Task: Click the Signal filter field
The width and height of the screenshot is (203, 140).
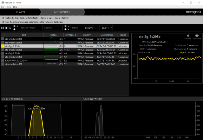Action: 75,28
